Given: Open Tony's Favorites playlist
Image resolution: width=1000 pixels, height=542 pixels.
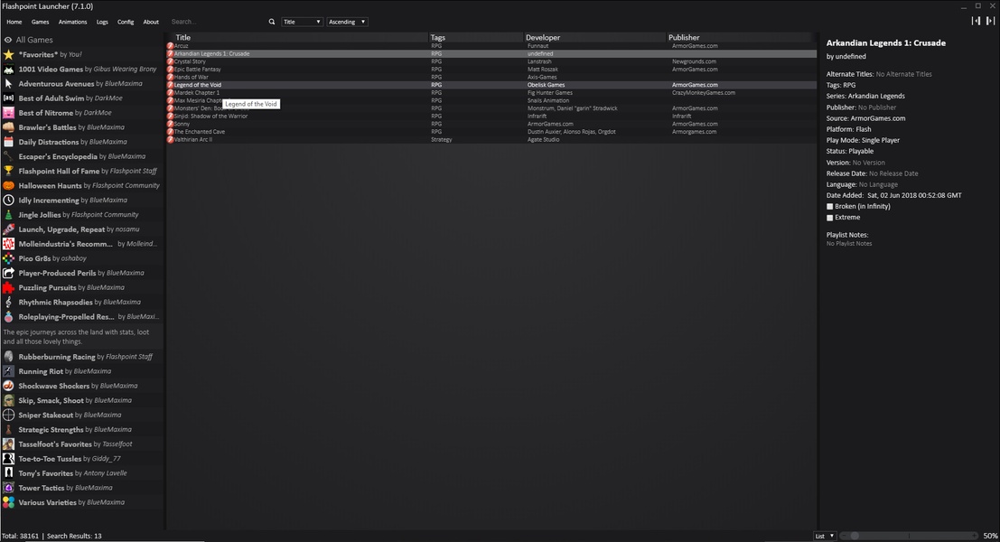Looking at the screenshot, I should click(x=82, y=473).
